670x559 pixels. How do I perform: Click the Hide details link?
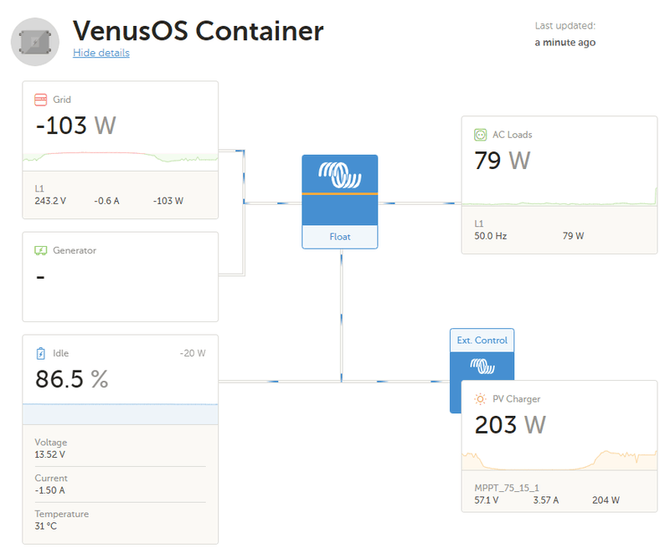point(101,53)
